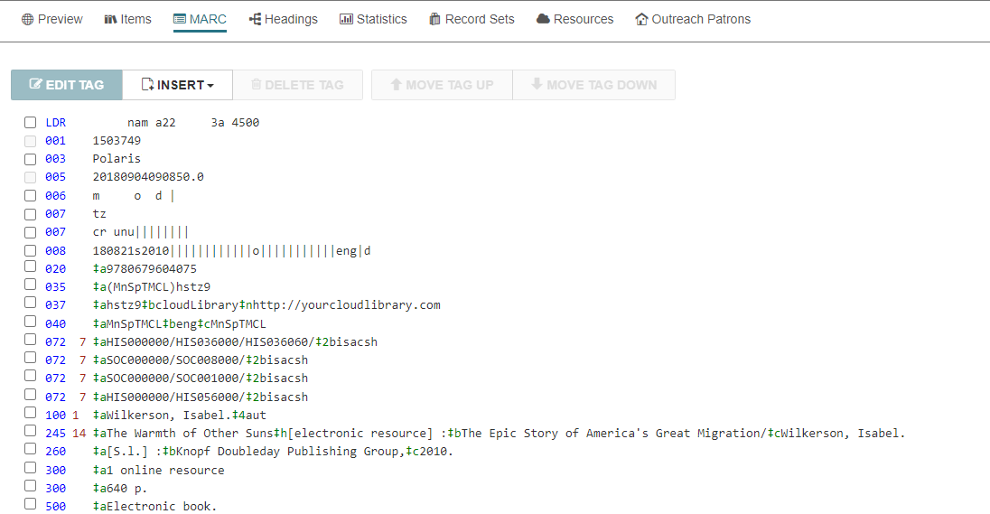The image size is (990, 514).
Task: Open the Insert dropdown menu
Action: point(177,85)
